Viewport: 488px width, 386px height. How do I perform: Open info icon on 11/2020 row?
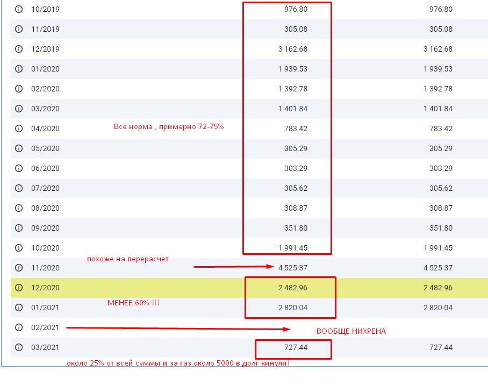[19, 268]
